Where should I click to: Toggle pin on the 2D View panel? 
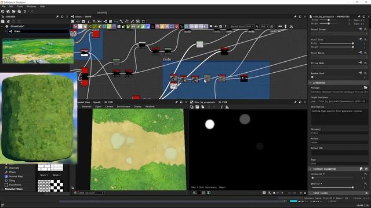[295, 102]
